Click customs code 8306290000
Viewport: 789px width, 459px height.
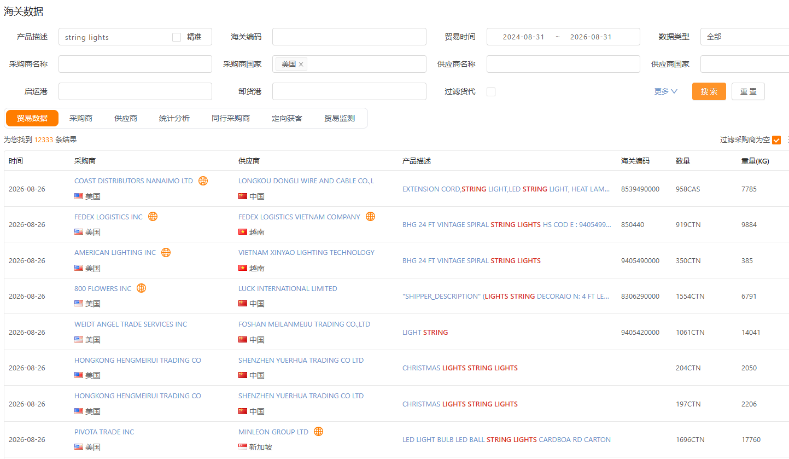(640, 296)
